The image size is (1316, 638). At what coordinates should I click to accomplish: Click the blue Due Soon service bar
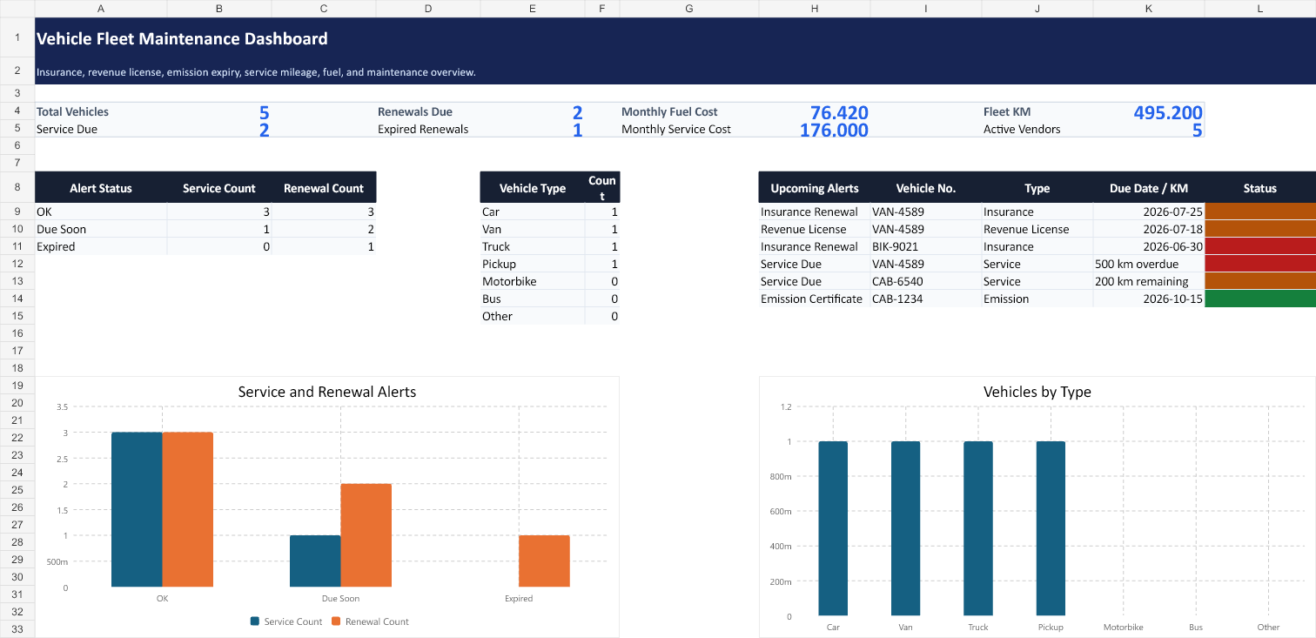coord(315,561)
